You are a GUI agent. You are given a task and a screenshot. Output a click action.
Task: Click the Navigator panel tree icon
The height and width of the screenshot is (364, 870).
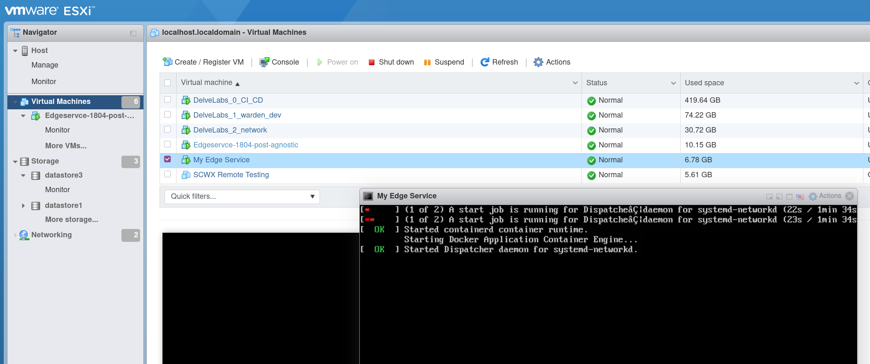tap(15, 32)
